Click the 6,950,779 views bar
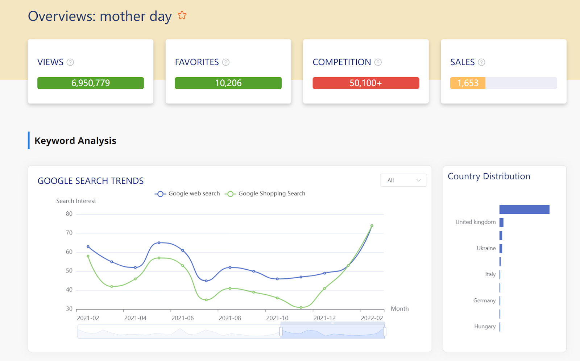This screenshot has width=580, height=361. [x=91, y=83]
